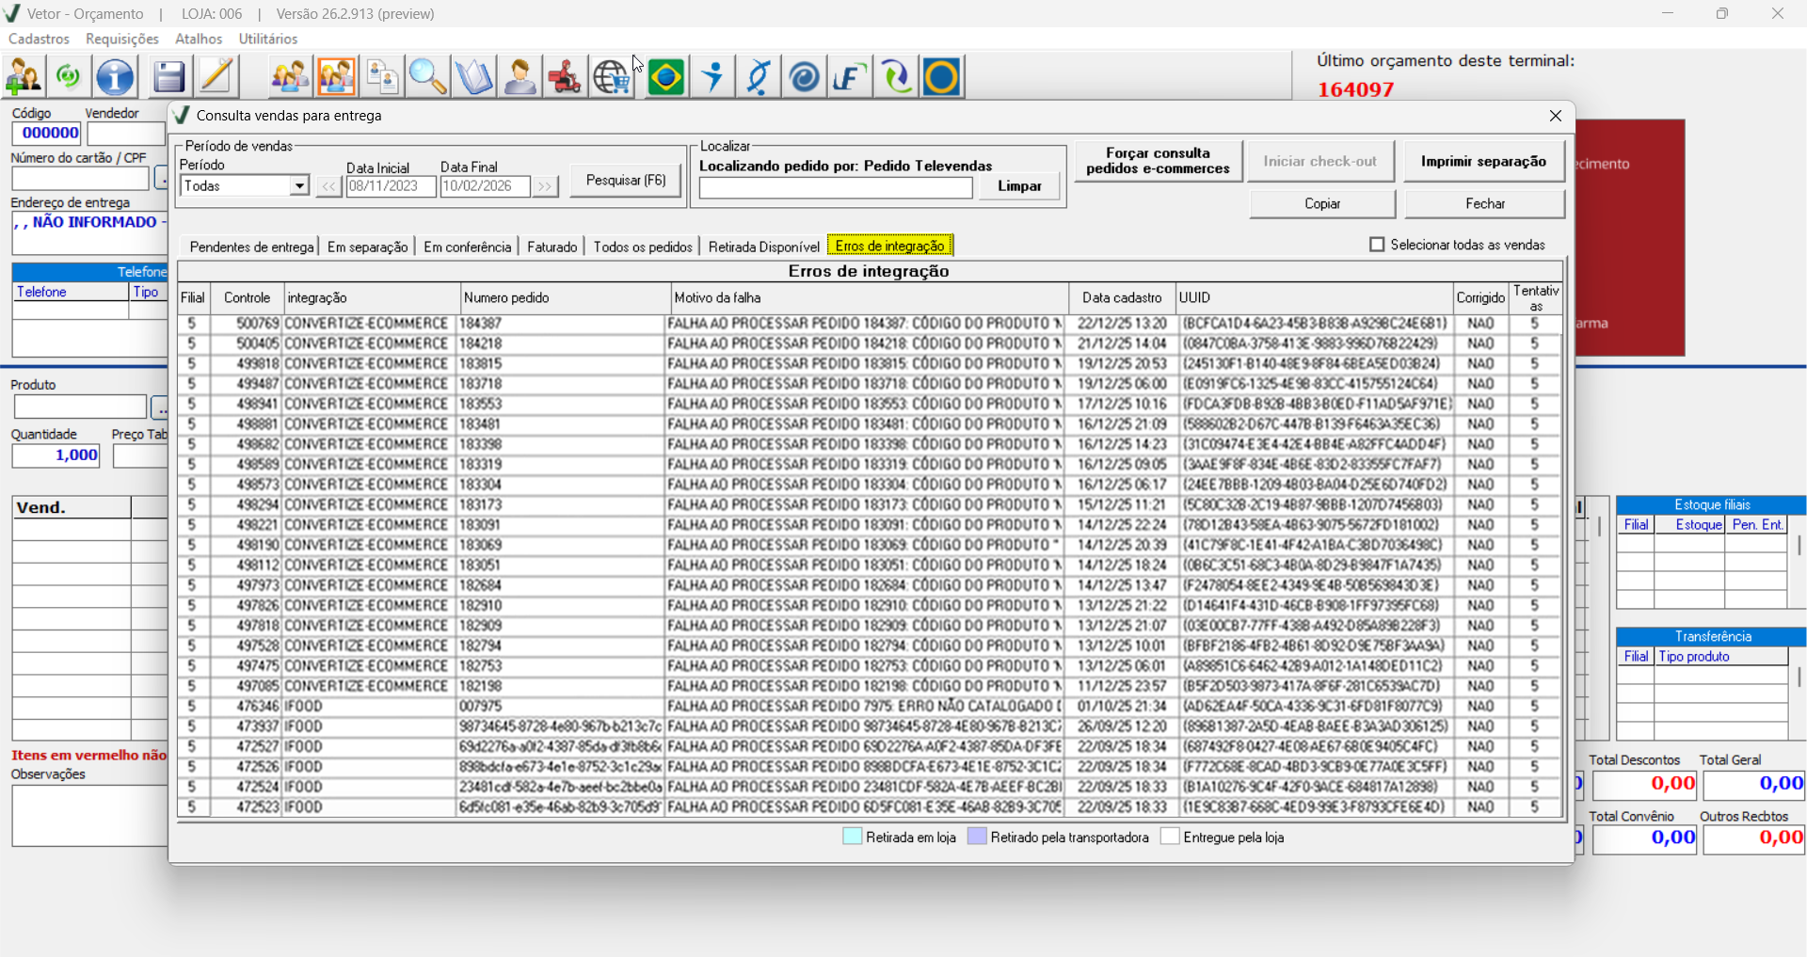This screenshot has height=957, width=1807.
Task: Click the next period double-arrow button
Action: click(545, 186)
